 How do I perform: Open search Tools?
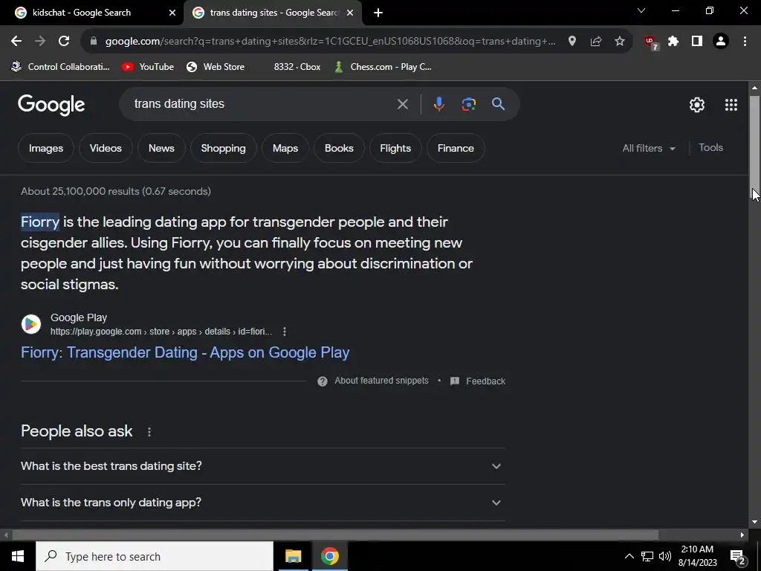(x=710, y=148)
